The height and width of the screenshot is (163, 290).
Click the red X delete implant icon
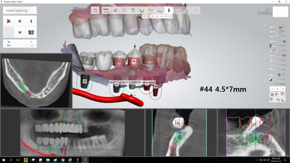8,21
